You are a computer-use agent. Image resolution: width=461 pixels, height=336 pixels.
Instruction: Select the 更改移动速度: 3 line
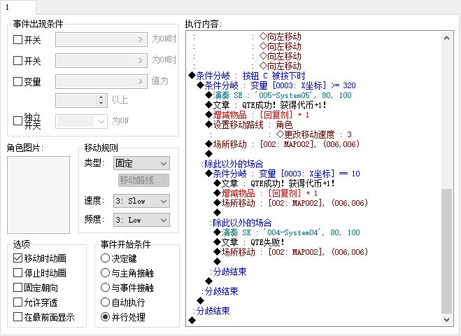point(313,134)
